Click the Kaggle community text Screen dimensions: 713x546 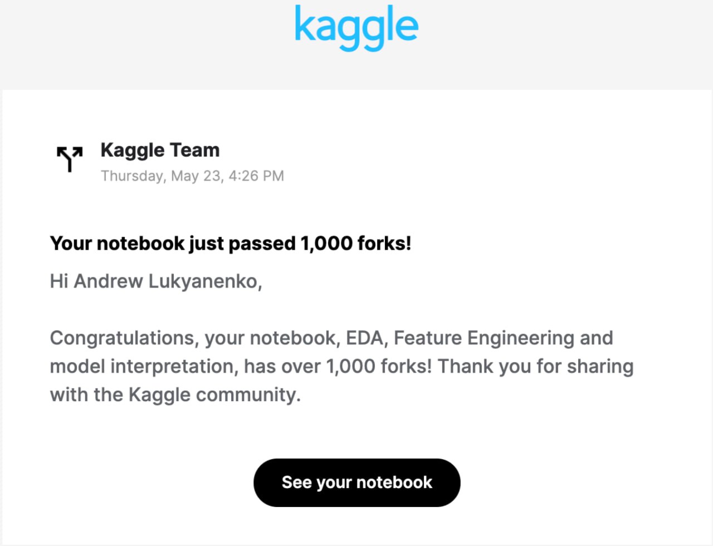[214, 395]
